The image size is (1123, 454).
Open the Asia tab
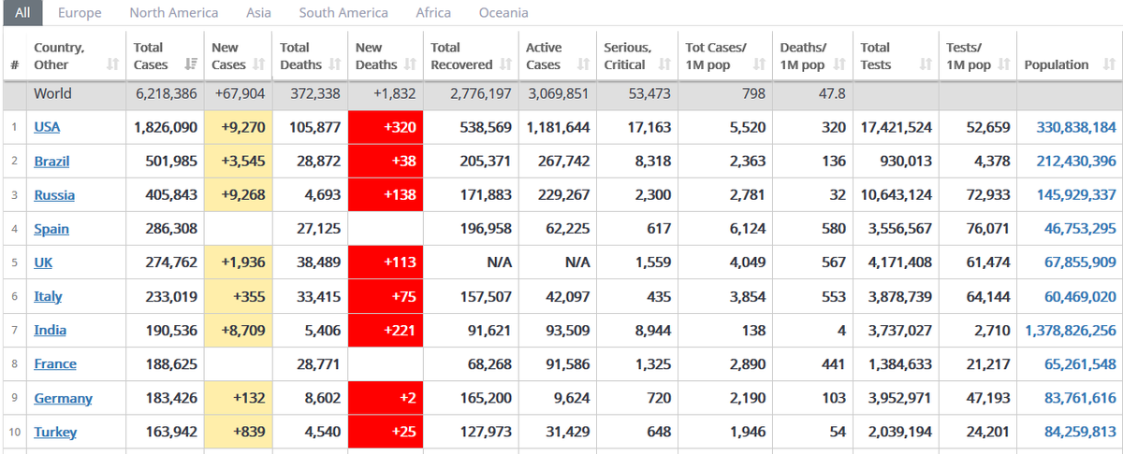[x=259, y=13]
